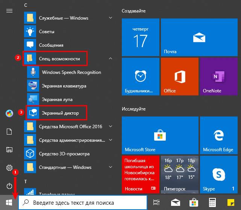Click the Windows Start button

click(x=9, y=203)
